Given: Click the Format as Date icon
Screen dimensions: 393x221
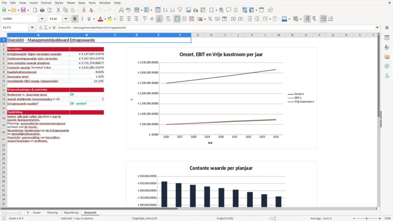Looking at the screenshot, I should pos(225,19).
